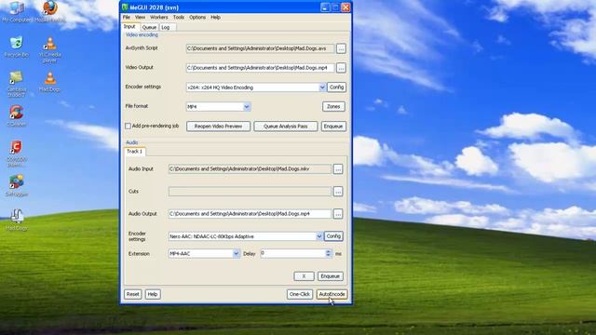Open the Workers menu

point(158,18)
